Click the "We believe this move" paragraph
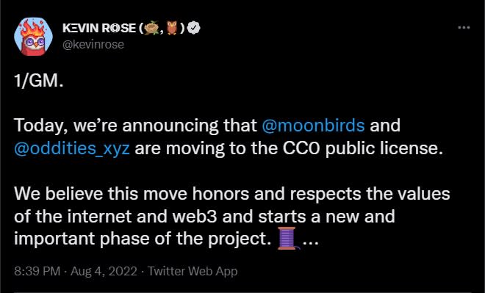 (x=232, y=217)
